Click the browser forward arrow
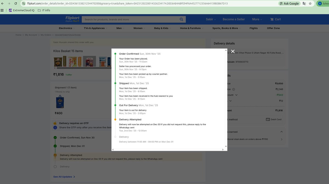The height and width of the screenshot is (184, 329). coord(9,4)
